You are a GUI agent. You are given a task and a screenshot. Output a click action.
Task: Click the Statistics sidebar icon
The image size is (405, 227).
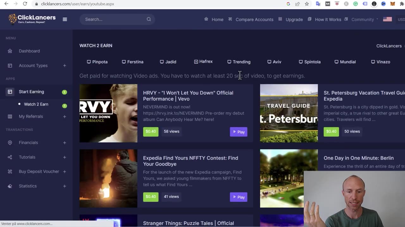(x=10, y=186)
